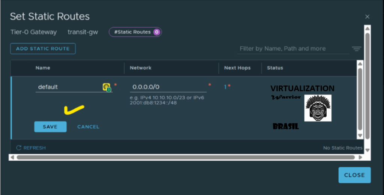Screen dimensions: 384x195
Task: Click the warrior mask logo image
Action: tap(318, 108)
